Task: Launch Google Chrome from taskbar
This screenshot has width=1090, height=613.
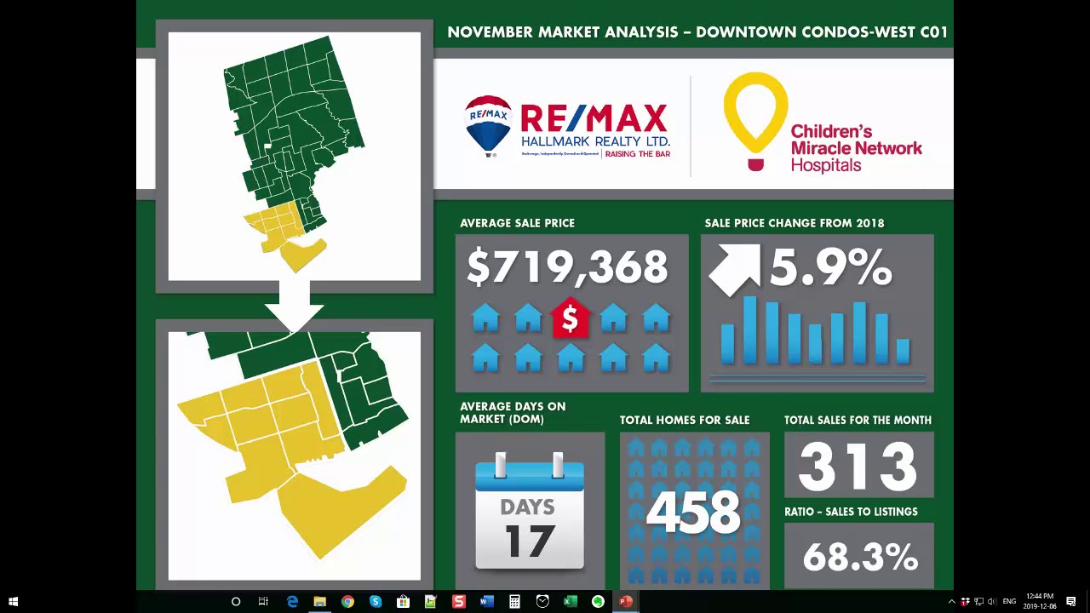Action: [347, 602]
